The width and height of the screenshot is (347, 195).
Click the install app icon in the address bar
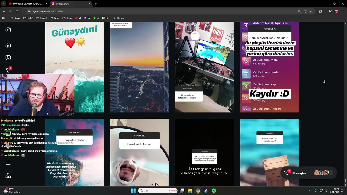pos(305,11)
